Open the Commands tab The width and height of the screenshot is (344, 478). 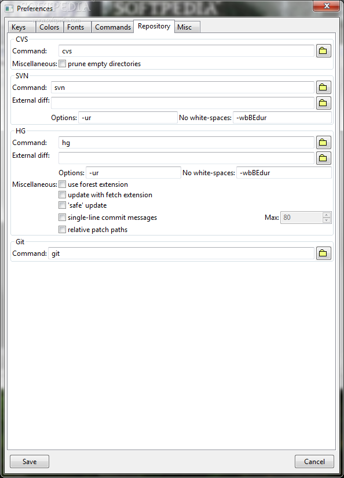click(x=112, y=27)
